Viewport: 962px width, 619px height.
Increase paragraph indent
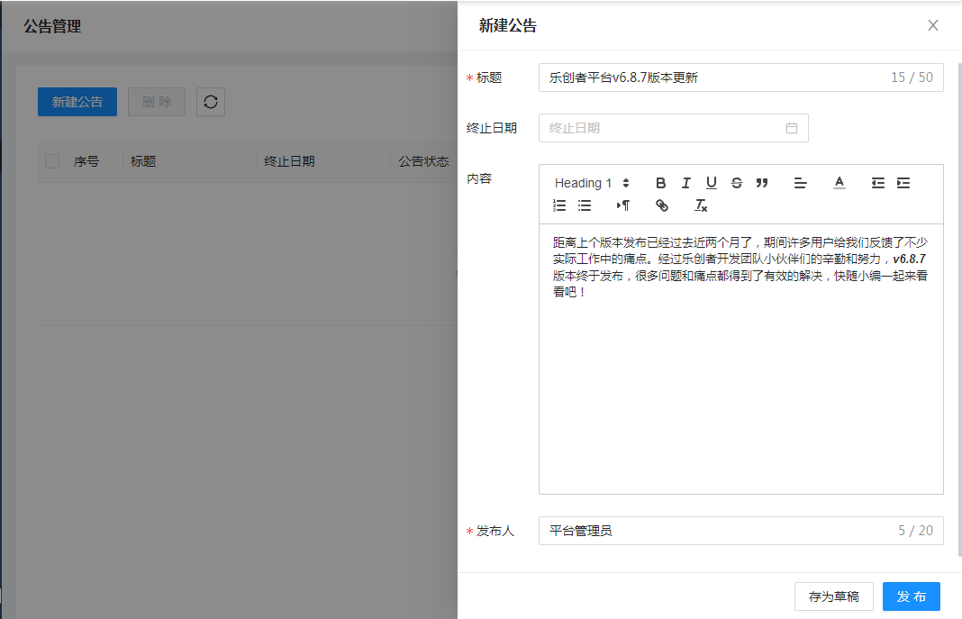[x=903, y=183]
